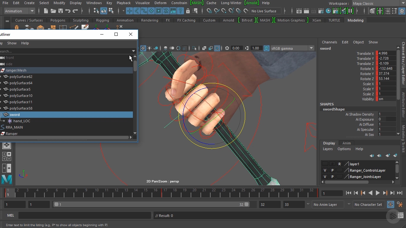Toggle the Channel Box layer editor icon

tap(402, 11)
